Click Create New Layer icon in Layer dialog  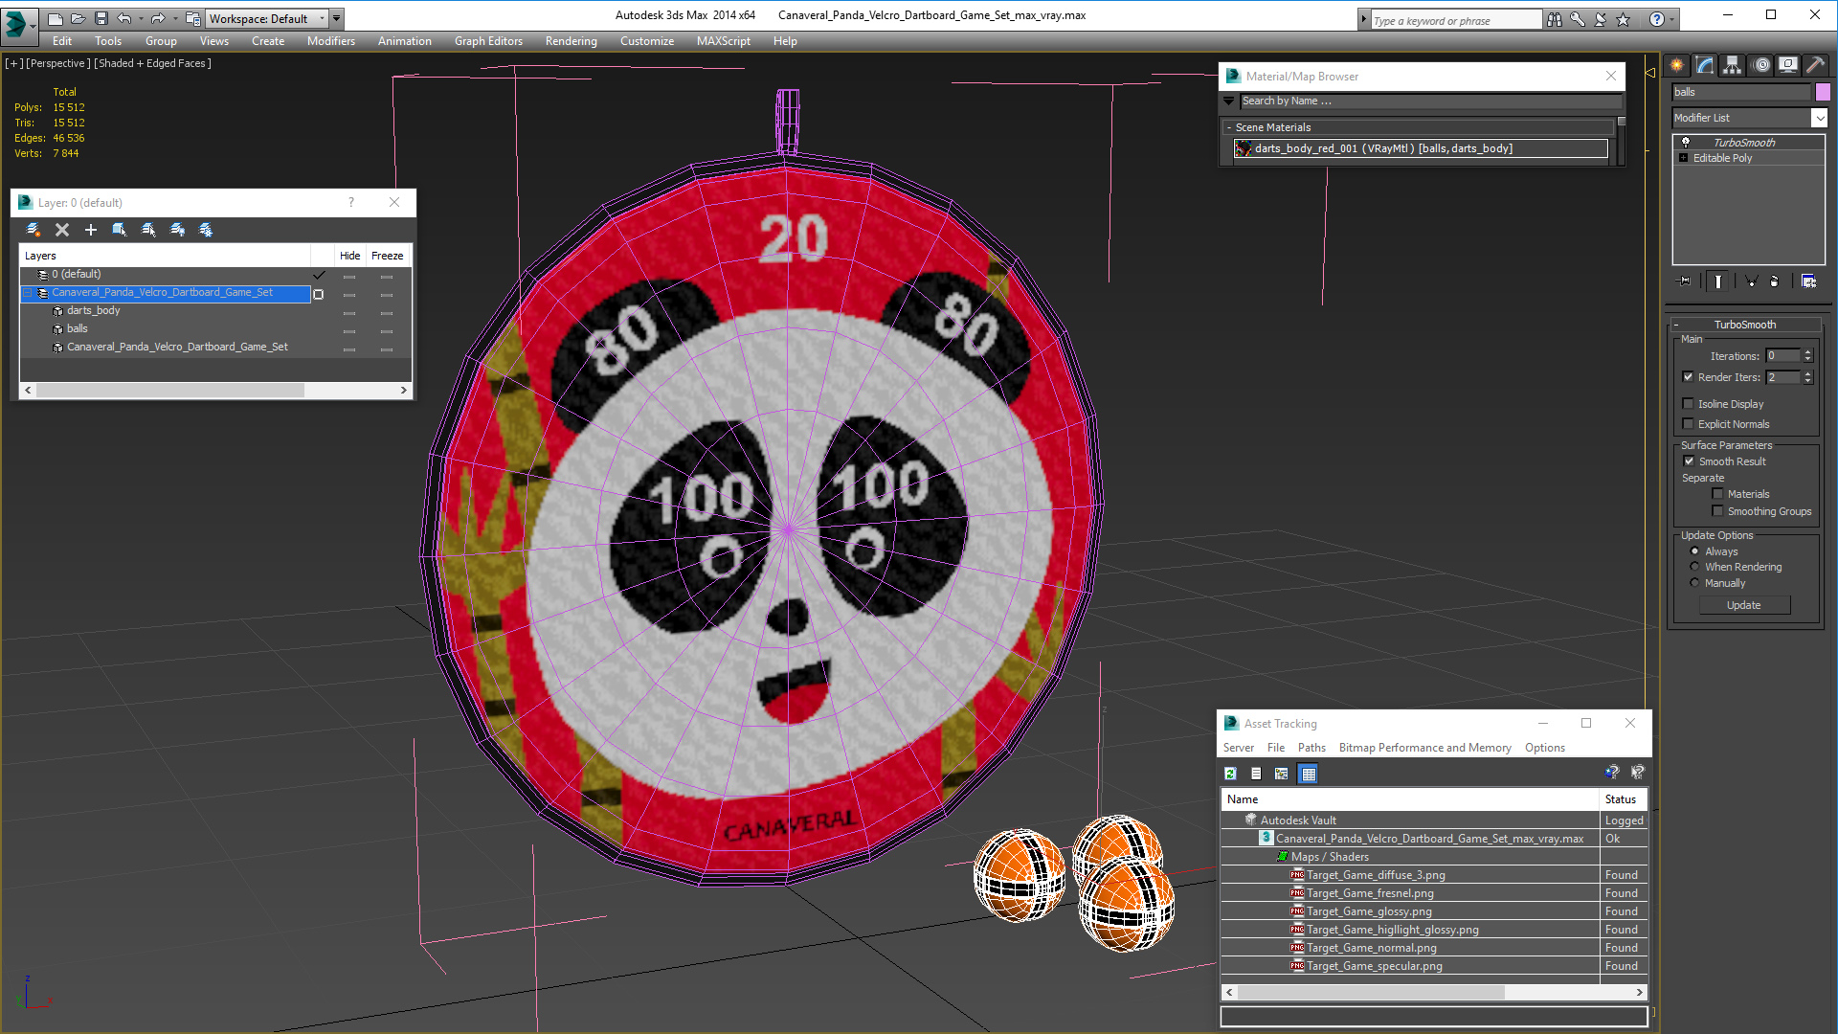(x=34, y=230)
